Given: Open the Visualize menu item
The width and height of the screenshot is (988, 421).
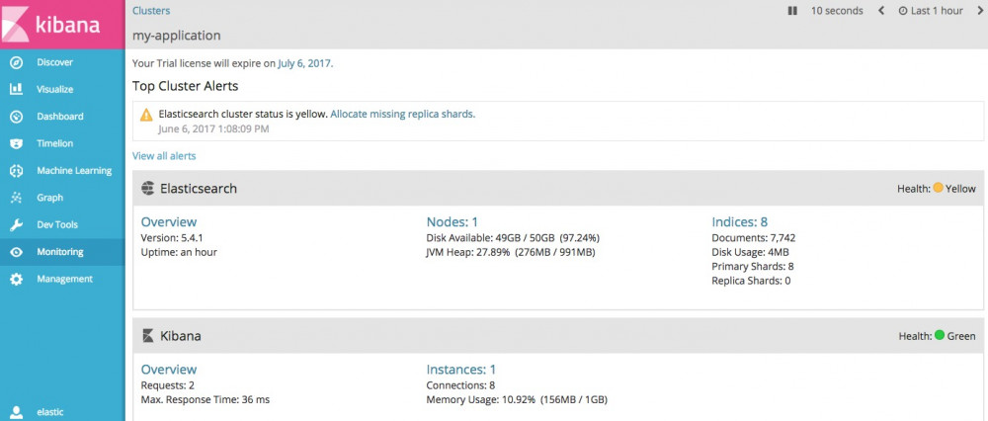Looking at the screenshot, I should click(62, 90).
